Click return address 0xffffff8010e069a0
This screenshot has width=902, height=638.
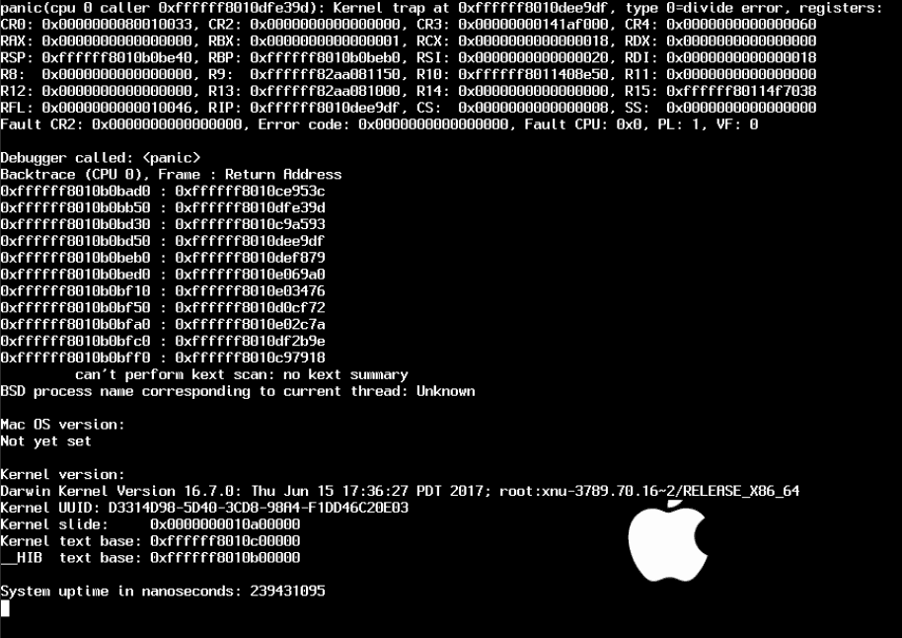(251, 275)
